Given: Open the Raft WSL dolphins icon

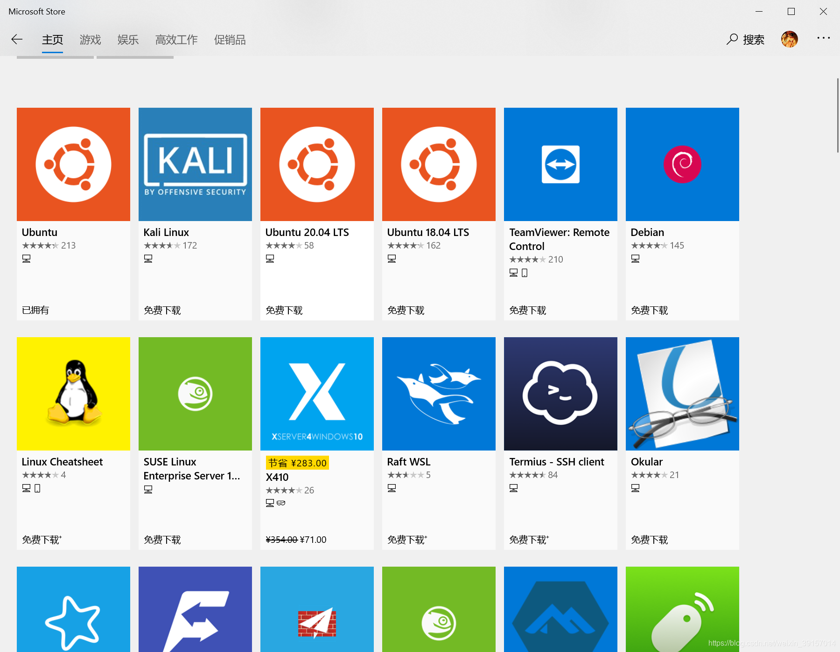Looking at the screenshot, I should 439,394.
